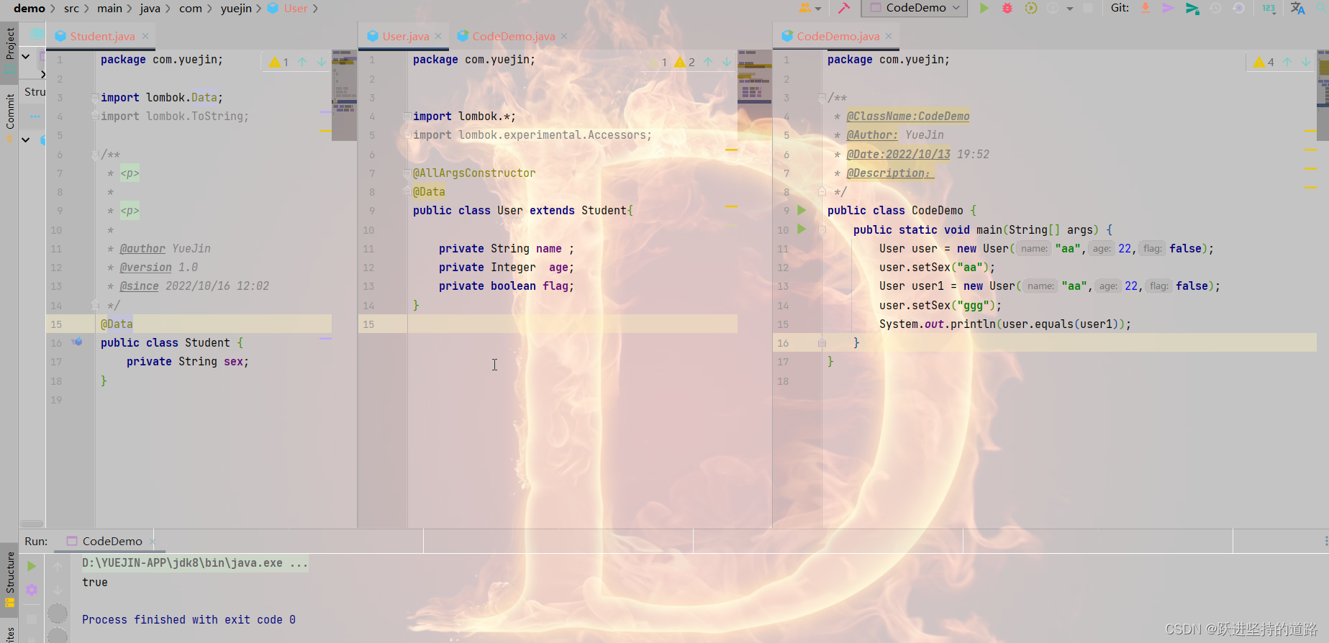Viewport: 1329px width, 643px height.
Task: Open the CodeDemo run configuration dropdown
Action: pyautogui.click(x=915, y=8)
